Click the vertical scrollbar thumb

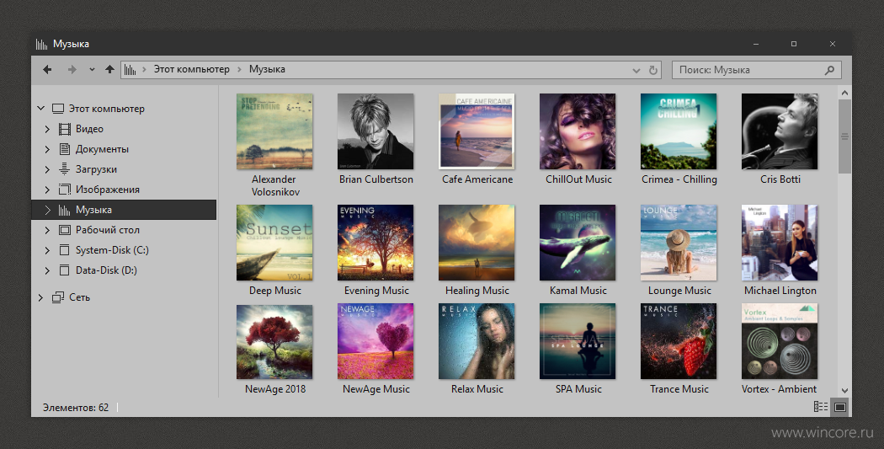(x=844, y=136)
